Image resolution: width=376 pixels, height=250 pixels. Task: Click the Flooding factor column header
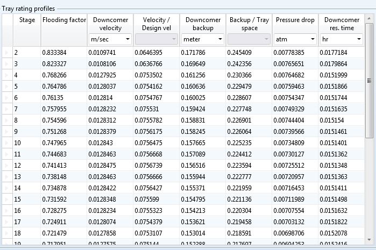[64, 20]
